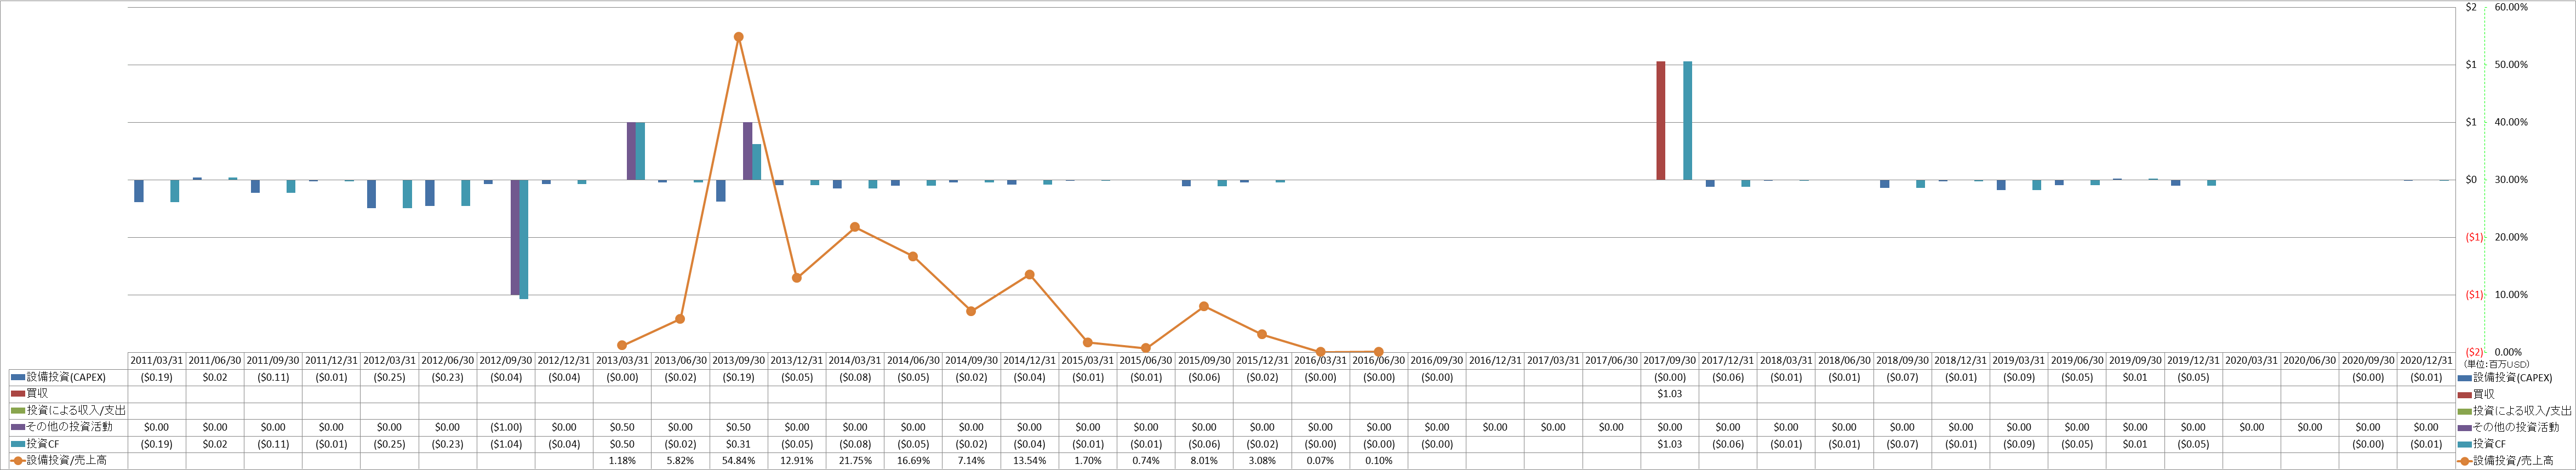The image size is (2576, 470).
Task: Click the purple その他の投資活動 color key in the left table
Action: [x=18, y=427]
